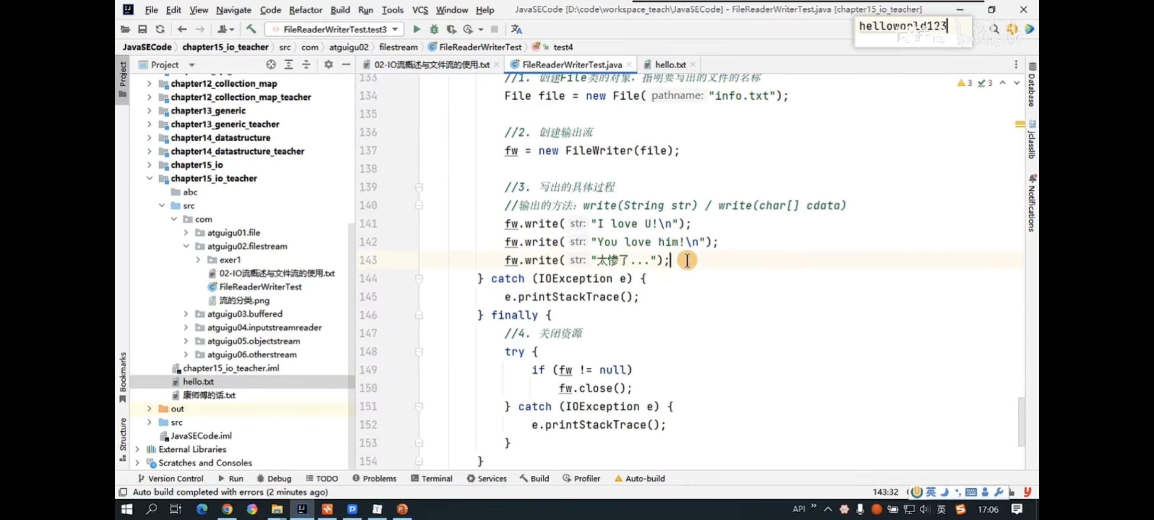The width and height of the screenshot is (1154, 520).
Task: Click the Save All disk icon
Action: (x=143, y=29)
